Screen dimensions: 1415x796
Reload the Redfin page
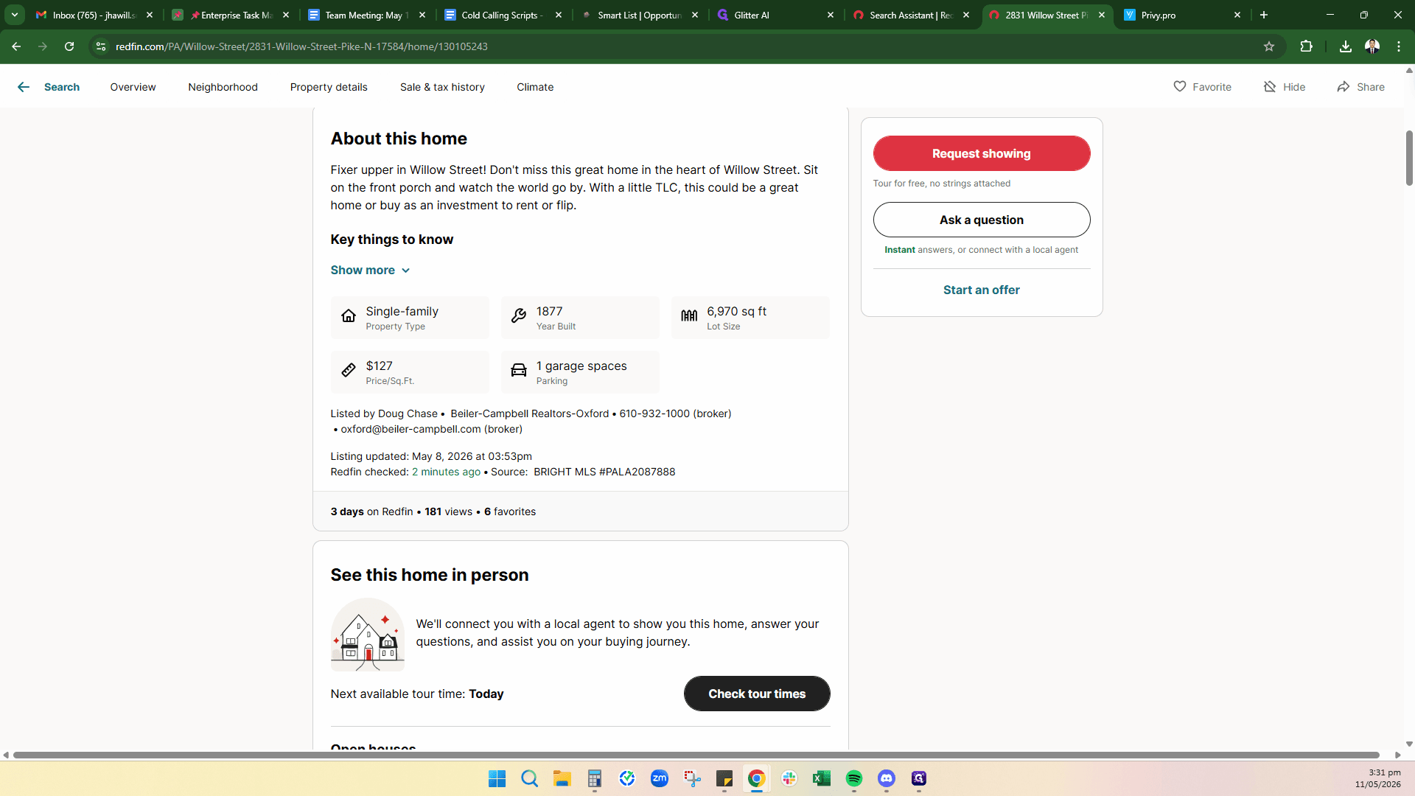coord(69,46)
